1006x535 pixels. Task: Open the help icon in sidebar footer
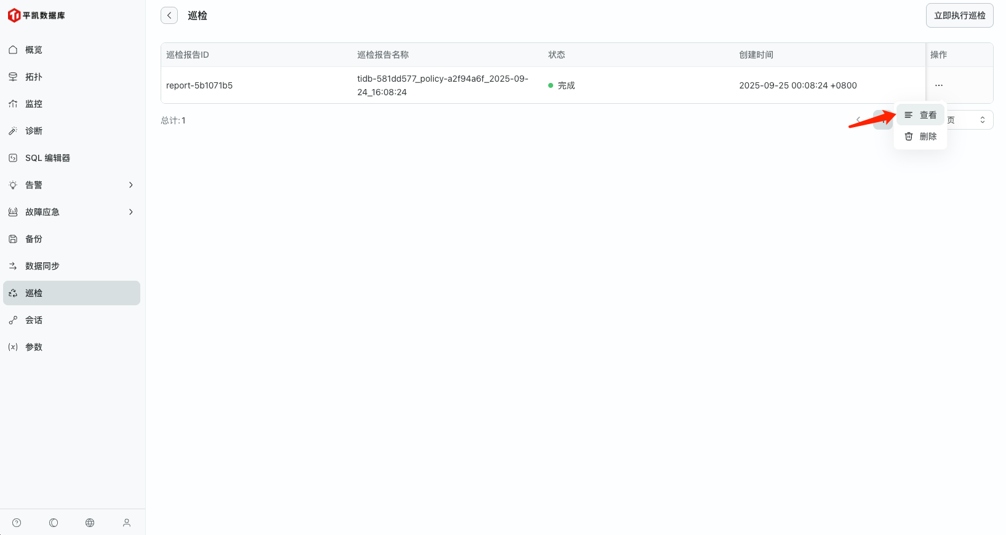(x=17, y=523)
